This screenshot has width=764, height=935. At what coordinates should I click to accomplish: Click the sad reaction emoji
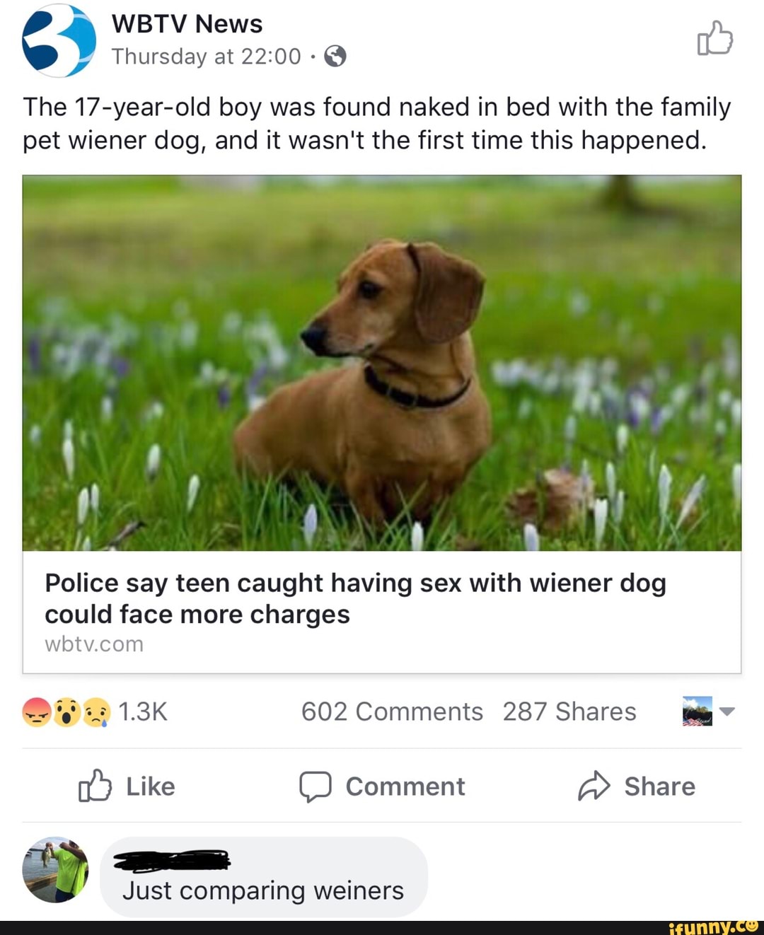(97, 712)
